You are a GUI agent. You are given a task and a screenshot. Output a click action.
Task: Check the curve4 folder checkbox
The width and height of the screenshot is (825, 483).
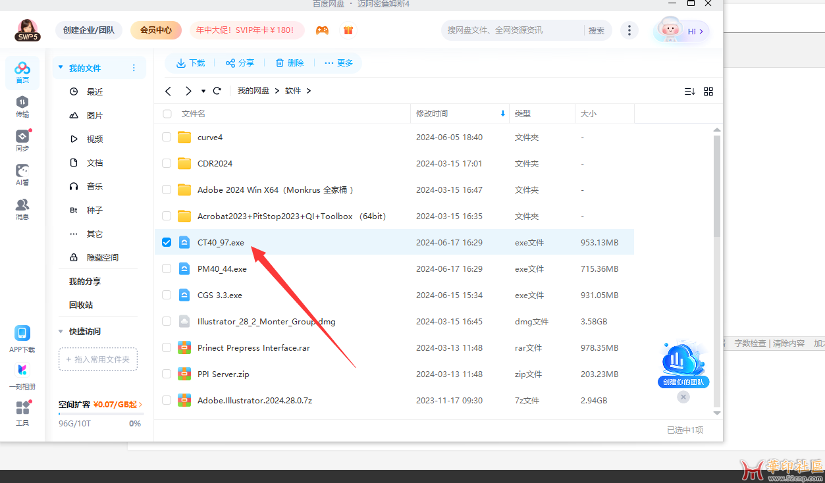tap(167, 138)
